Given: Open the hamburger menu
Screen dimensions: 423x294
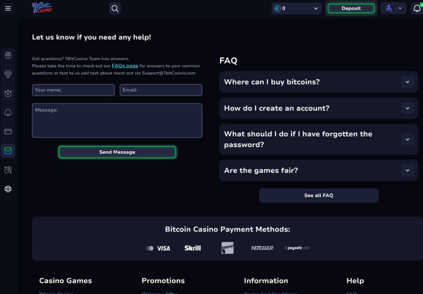Looking at the screenshot, I should tap(8, 8).
